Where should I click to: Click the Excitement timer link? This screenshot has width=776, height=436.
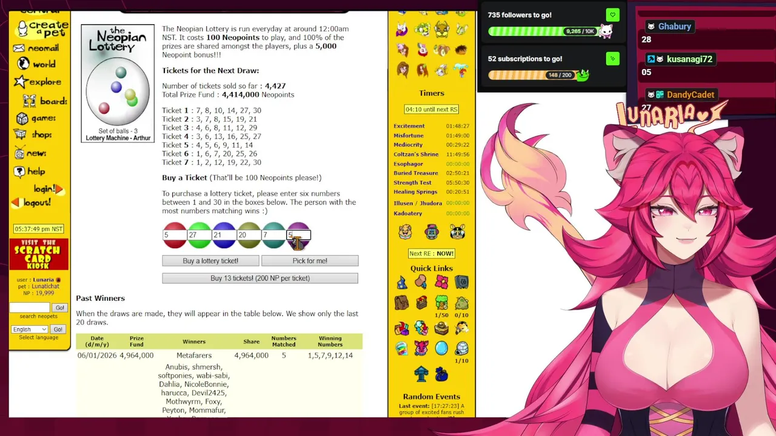[x=409, y=126]
